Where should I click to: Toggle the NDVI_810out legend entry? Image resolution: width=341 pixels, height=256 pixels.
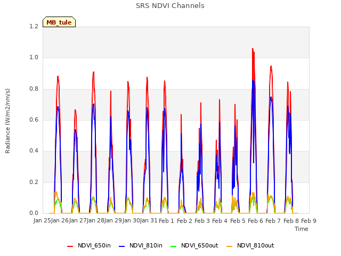250,246
